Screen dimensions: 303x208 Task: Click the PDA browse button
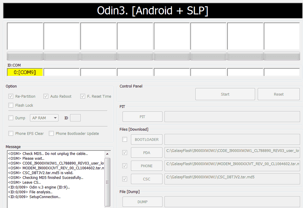click(147, 153)
